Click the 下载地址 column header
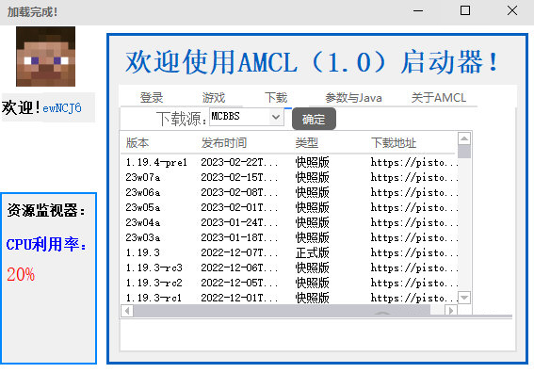The width and height of the screenshot is (534, 373). 394,143
